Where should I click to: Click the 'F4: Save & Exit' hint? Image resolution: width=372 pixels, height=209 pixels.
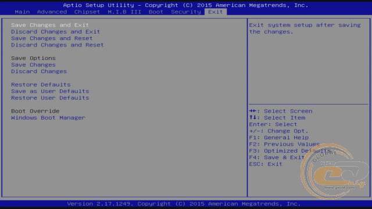pos(277,158)
